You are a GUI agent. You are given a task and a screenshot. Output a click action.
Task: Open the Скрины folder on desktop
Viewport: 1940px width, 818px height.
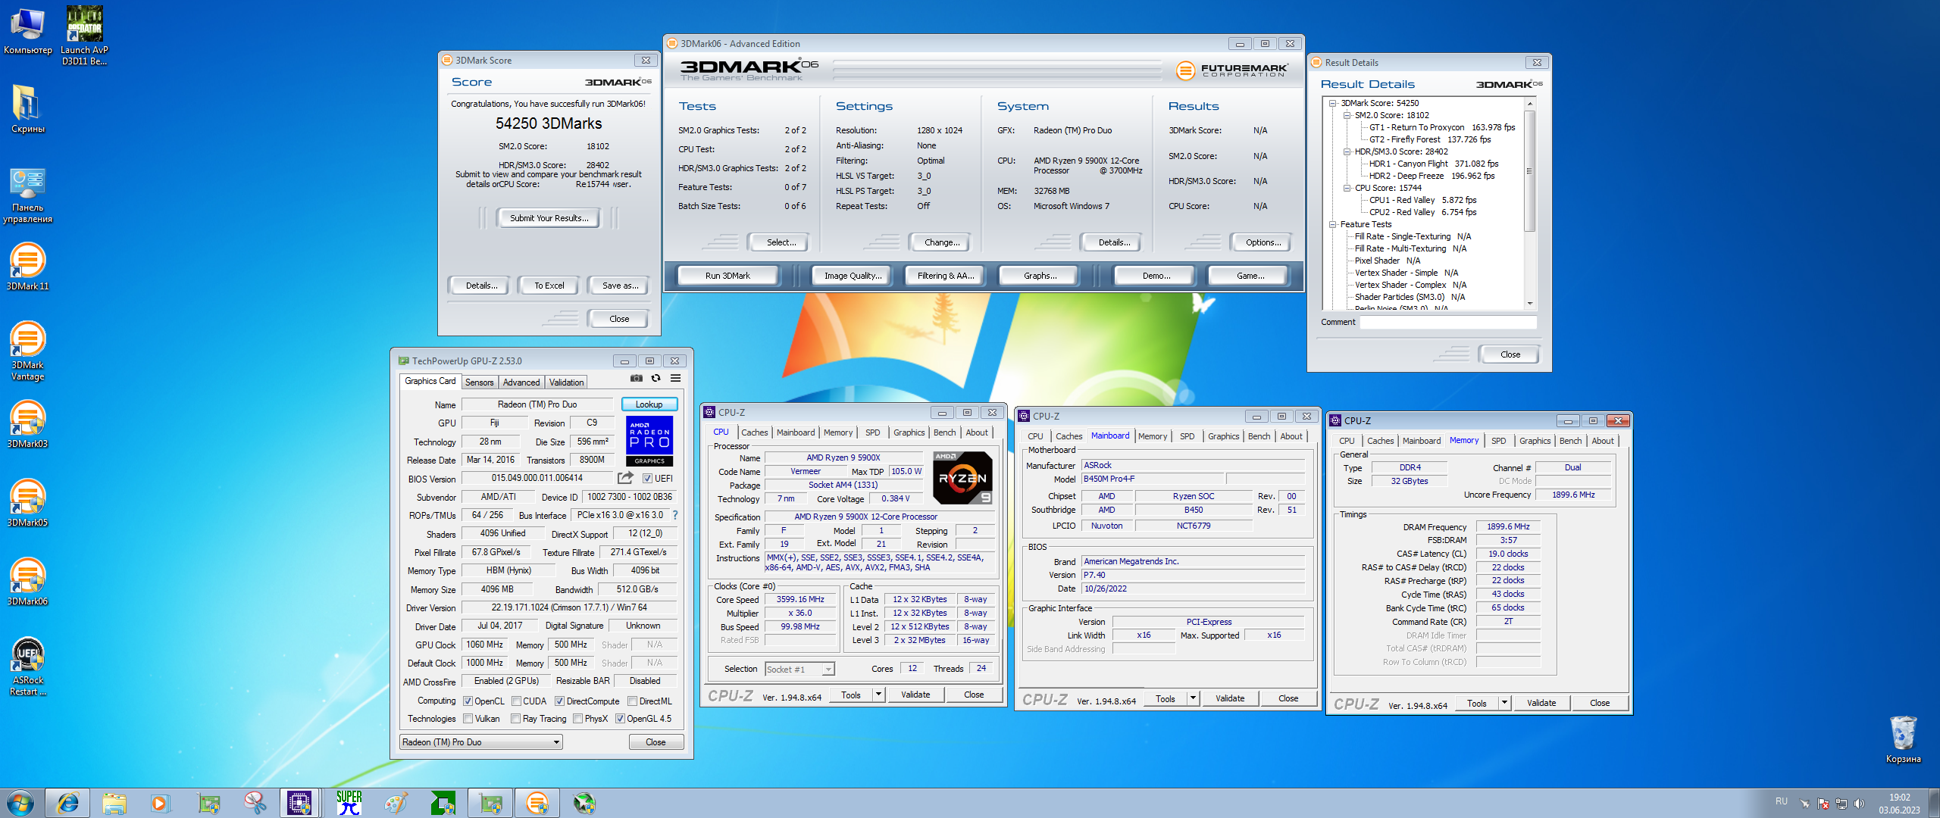click(28, 109)
